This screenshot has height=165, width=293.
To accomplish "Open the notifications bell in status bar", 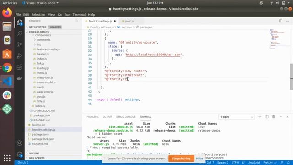I will point(288,163).
